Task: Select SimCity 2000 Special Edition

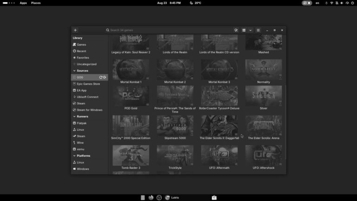Action: pyautogui.click(x=131, y=127)
